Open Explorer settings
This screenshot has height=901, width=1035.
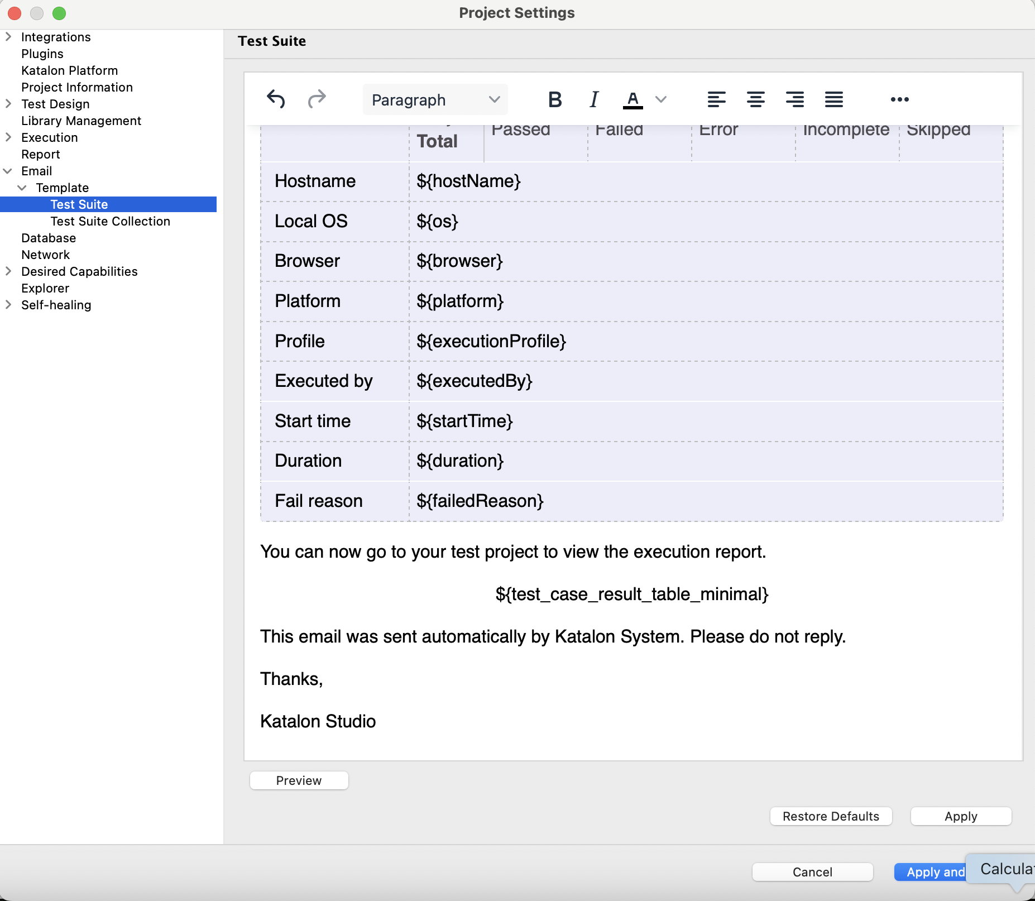[45, 288]
